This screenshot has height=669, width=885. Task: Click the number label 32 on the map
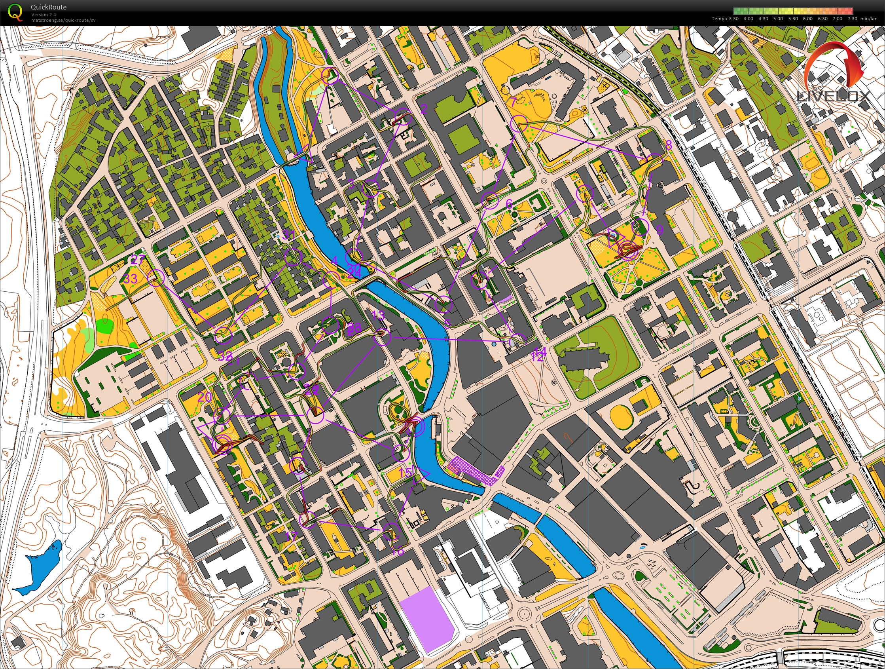(x=225, y=355)
